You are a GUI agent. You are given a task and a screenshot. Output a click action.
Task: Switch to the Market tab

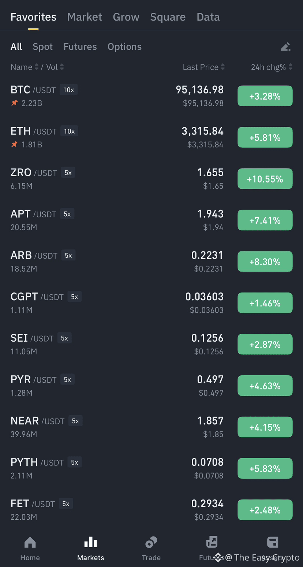(x=85, y=17)
